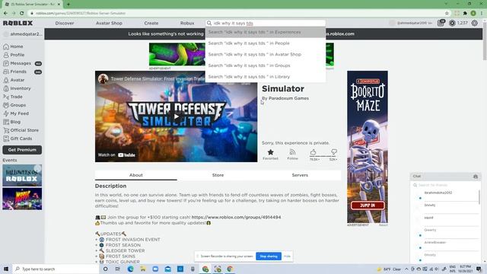Image resolution: width=487 pixels, height=274 pixels.
Task: Open Avatar Shop in top navigation
Action: pyautogui.click(x=109, y=23)
